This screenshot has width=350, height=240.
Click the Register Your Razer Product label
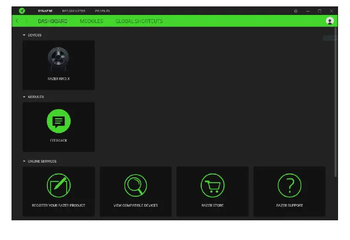coord(59,205)
